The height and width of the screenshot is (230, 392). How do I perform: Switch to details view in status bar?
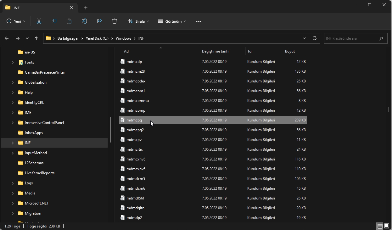tap(380, 226)
